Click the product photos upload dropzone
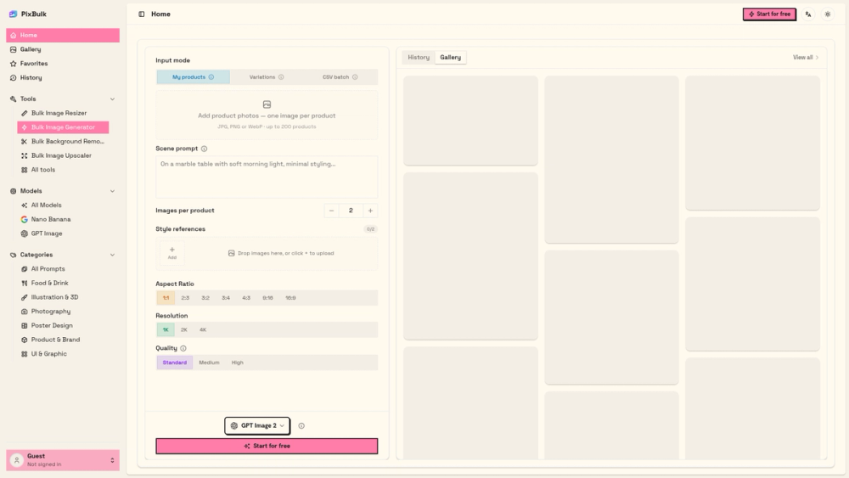849x478 pixels. pos(267,115)
